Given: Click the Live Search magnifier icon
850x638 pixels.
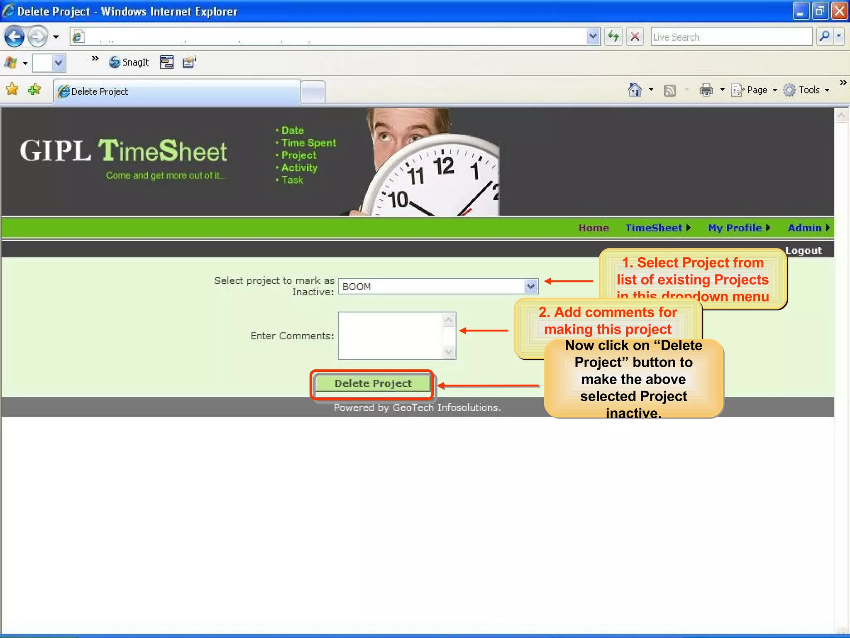Looking at the screenshot, I should point(825,37).
